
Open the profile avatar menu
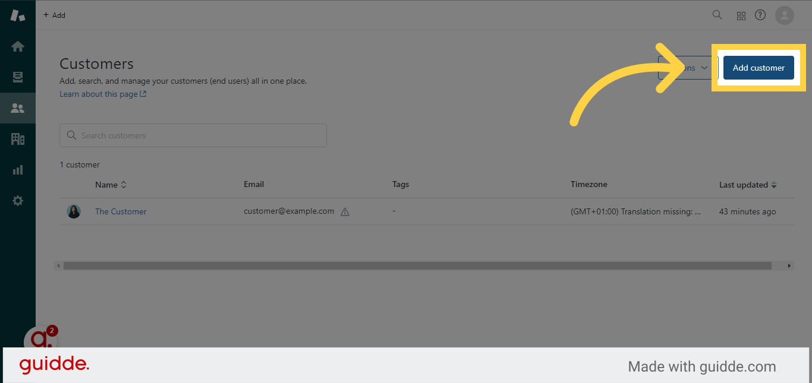pos(784,15)
